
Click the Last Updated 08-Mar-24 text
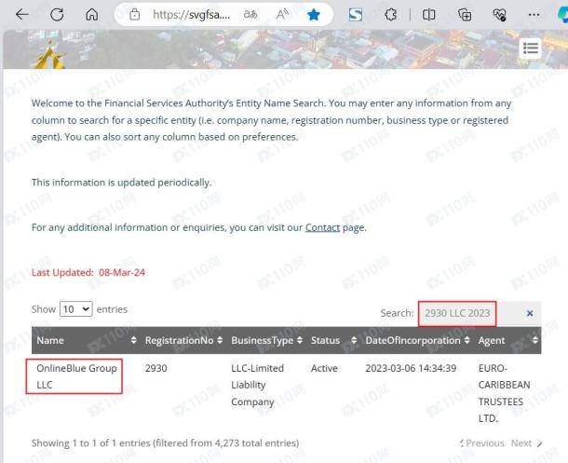click(x=88, y=272)
